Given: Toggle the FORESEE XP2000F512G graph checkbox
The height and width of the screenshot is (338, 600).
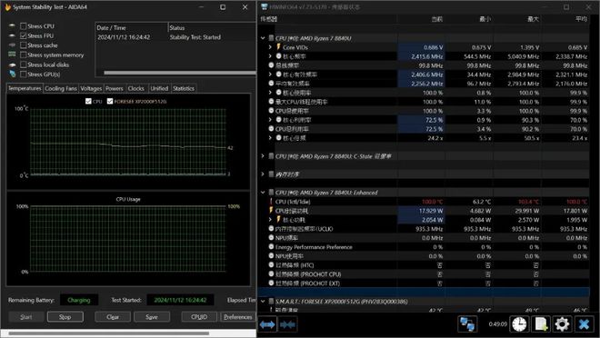Looking at the screenshot, I should click(x=110, y=102).
